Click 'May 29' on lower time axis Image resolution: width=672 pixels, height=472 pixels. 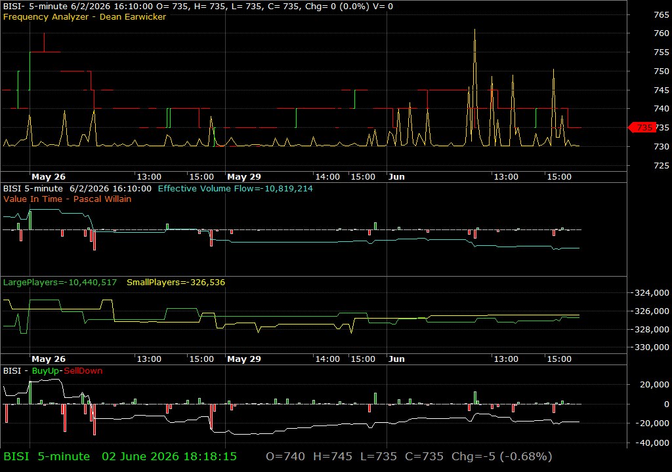pyautogui.click(x=244, y=359)
